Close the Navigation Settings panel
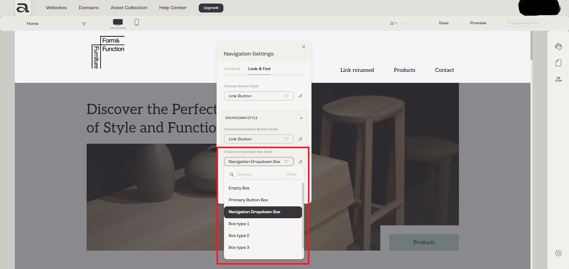 303,47
